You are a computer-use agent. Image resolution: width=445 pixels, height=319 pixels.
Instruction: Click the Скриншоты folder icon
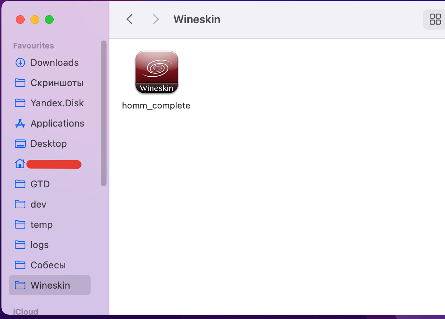coord(20,83)
